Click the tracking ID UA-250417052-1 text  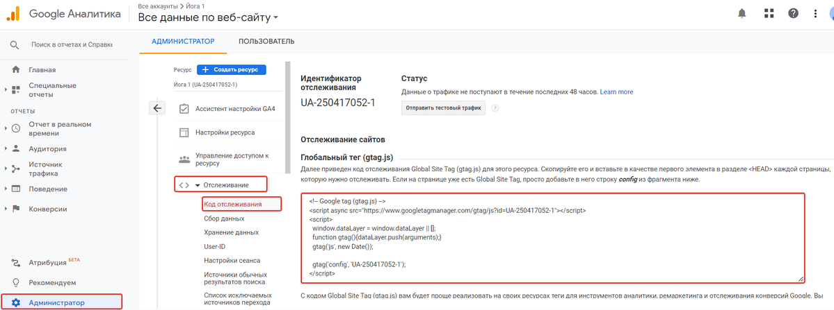click(x=338, y=102)
